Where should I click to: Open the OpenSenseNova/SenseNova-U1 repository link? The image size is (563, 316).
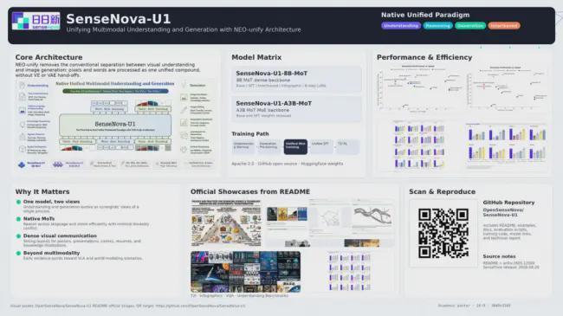503,212
